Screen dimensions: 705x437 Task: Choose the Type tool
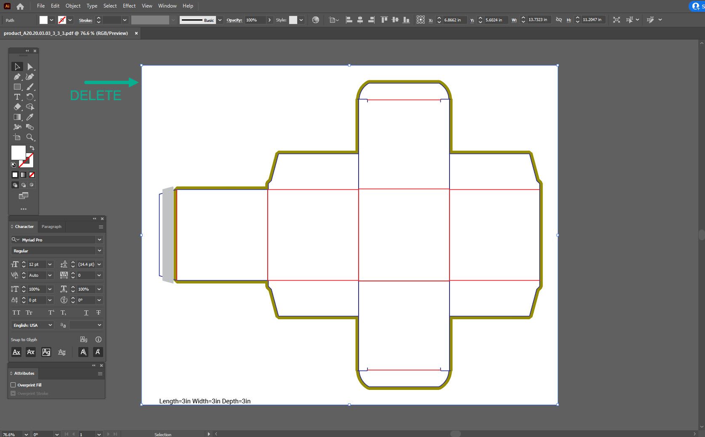pos(17,97)
